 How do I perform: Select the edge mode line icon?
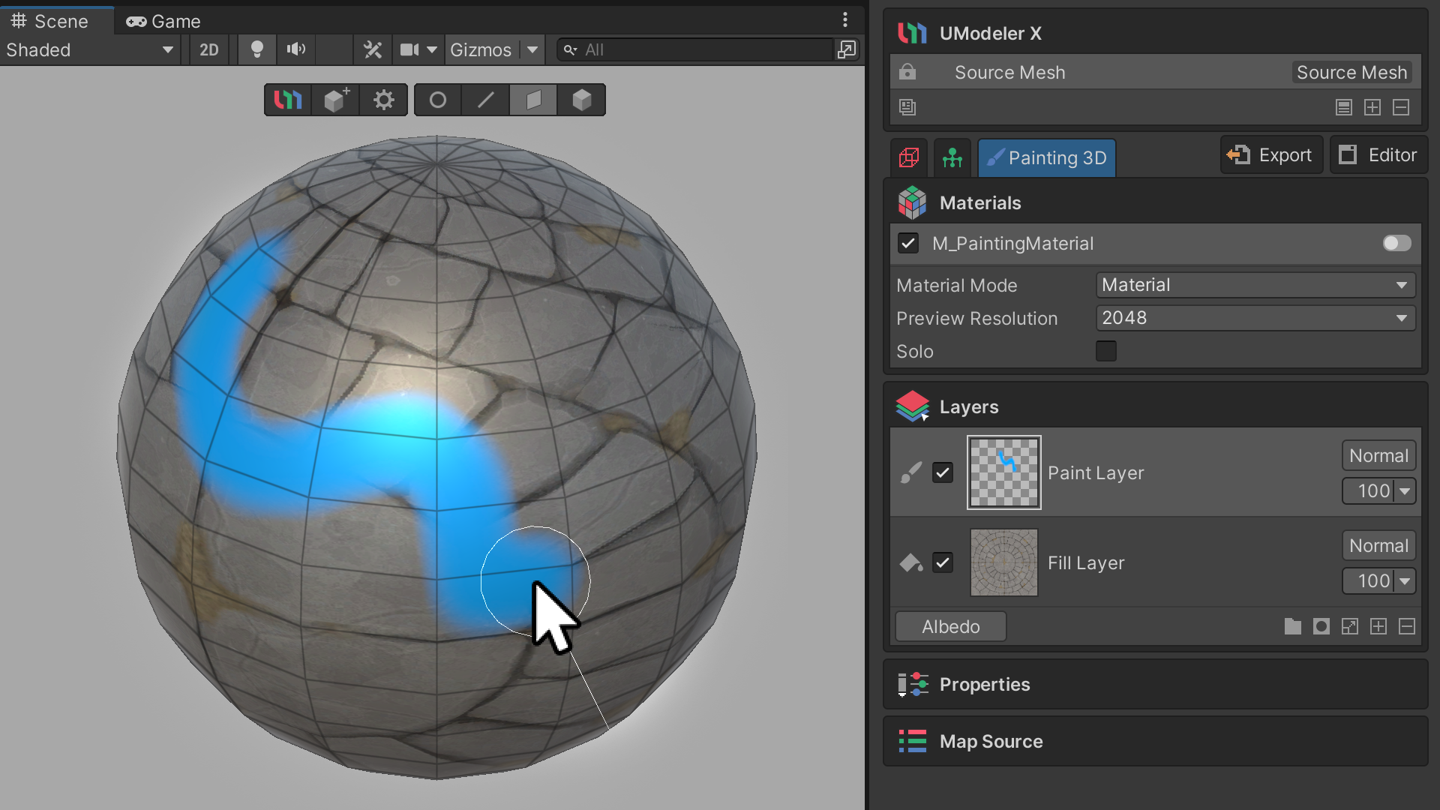pos(486,100)
